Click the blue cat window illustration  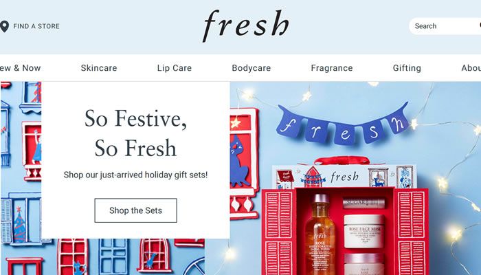(x=240, y=161)
